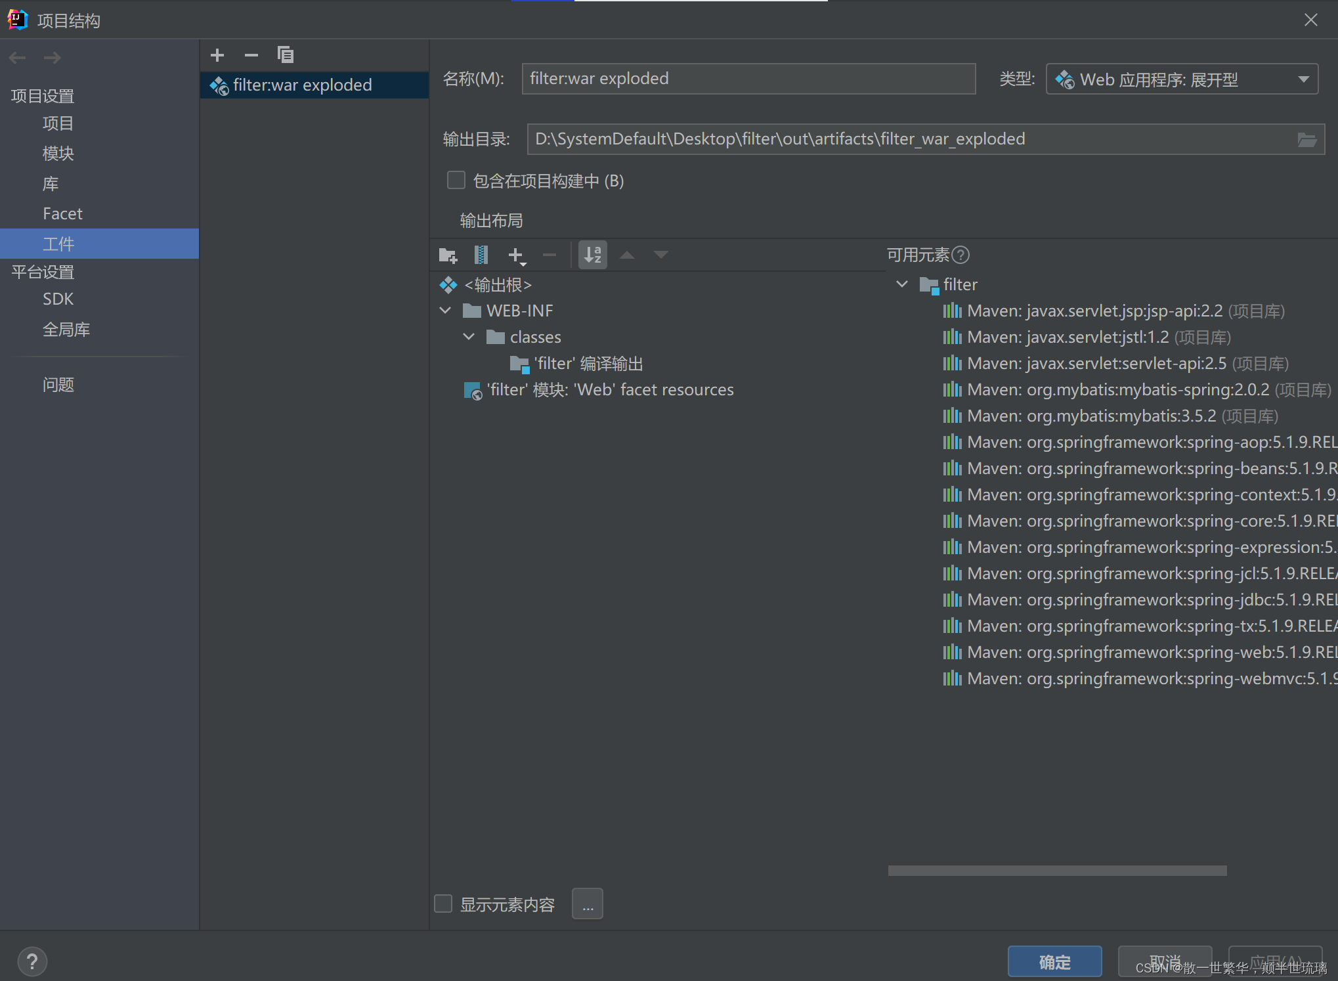Select the Artifacts settings page
The width and height of the screenshot is (1338, 981).
(x=99, y=244)
